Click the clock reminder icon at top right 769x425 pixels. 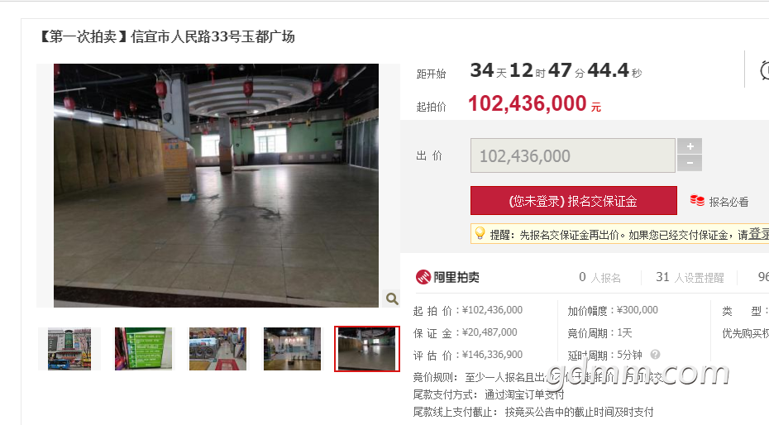point(764,70)
